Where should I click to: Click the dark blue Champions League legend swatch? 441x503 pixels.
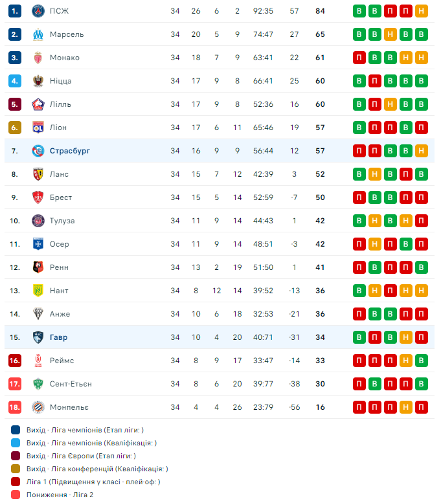click(16, 430)
